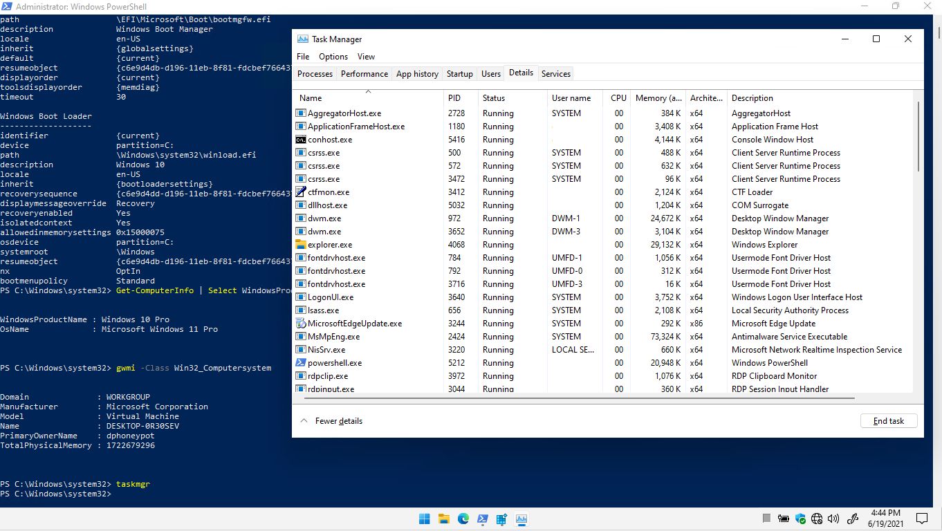Viewport: 942px width, 531px height.
Task: Switch to the Services tab
Action: click(556, 74)
